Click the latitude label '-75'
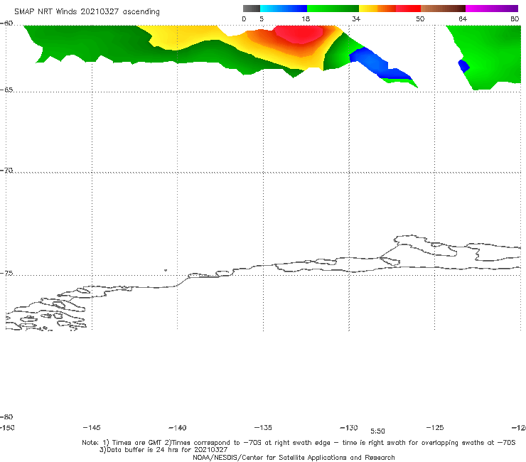The image size is (526, 462). click(x=6, y=274)
